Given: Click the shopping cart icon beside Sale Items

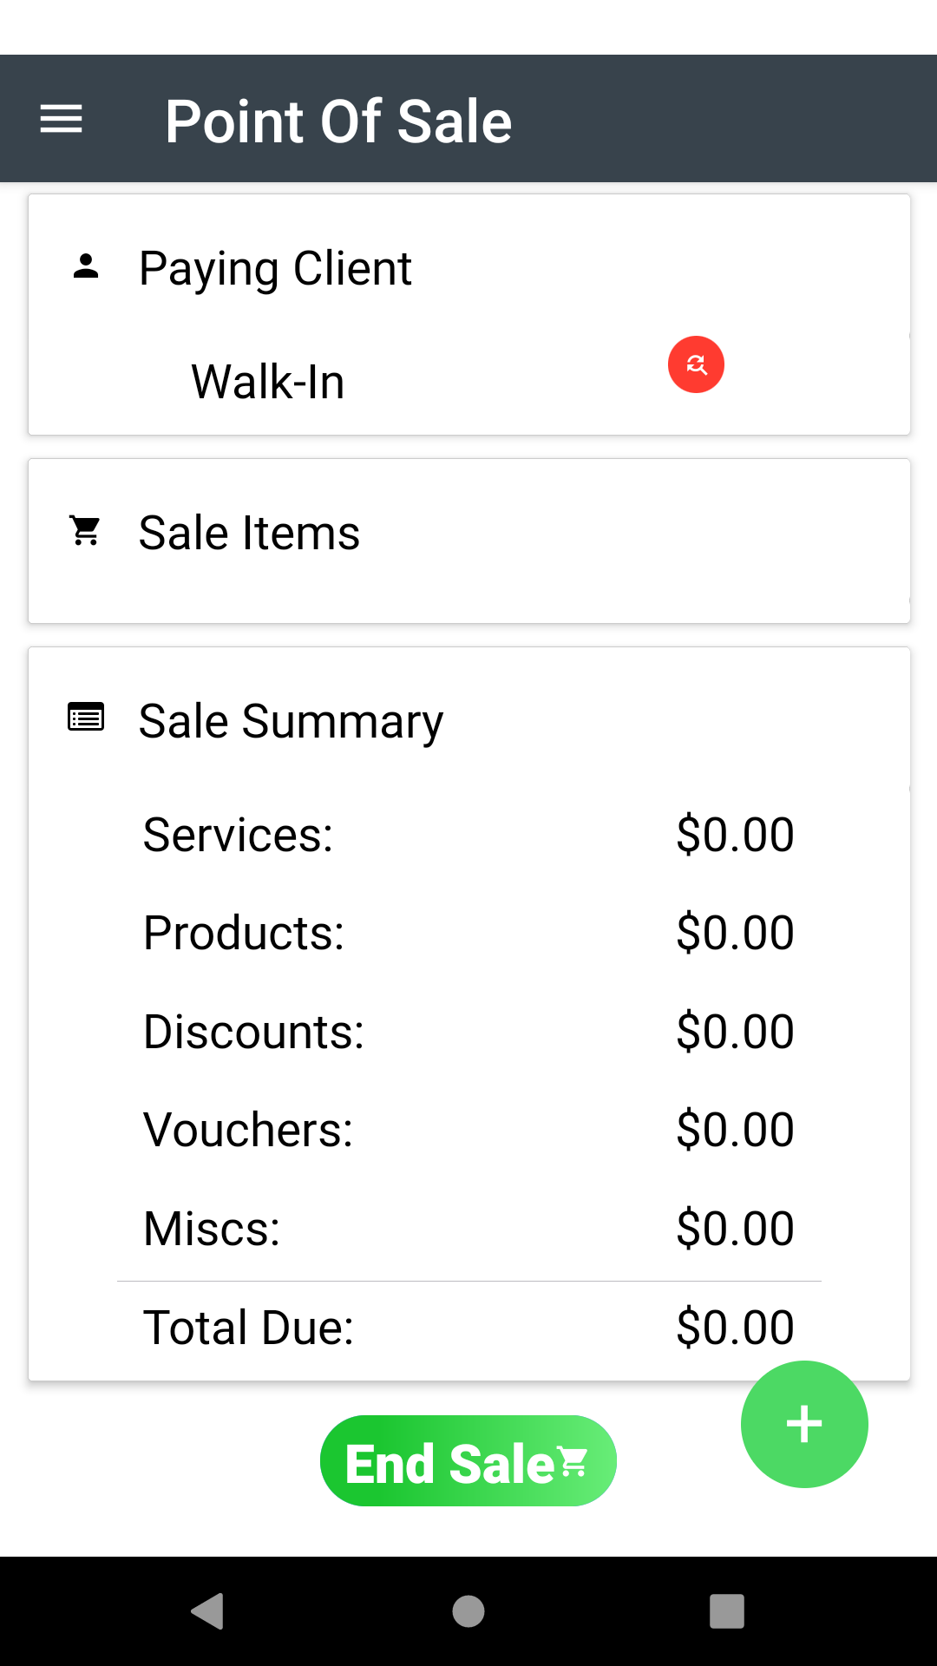Looking at the screenshot, I should pos(86,530).
